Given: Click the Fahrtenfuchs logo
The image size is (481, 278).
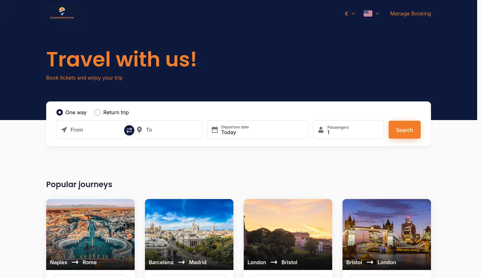Looking at the screenshot, I should (x=62, y=13).
